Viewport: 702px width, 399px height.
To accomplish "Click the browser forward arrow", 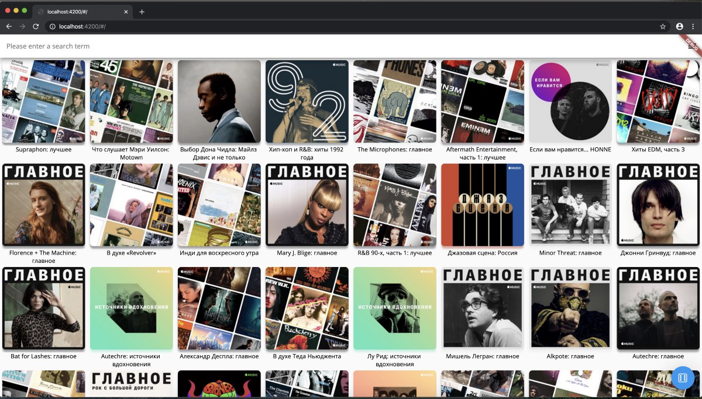I will (22, 26).
